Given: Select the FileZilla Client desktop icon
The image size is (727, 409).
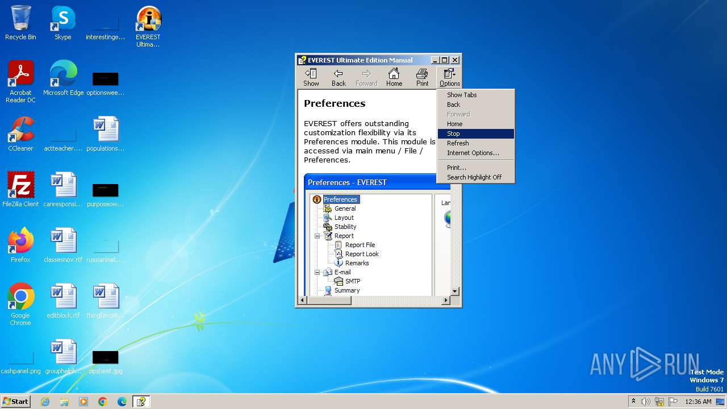Looking at the screenshot, I should pyautogui.click(x=20, y=190).
